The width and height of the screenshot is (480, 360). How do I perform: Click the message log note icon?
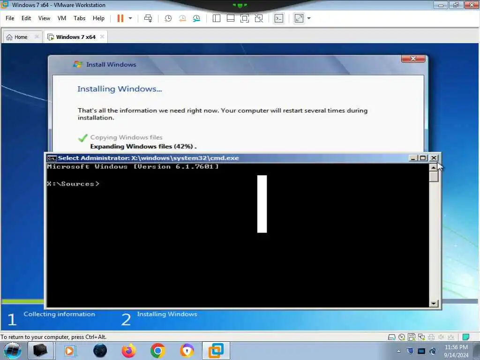coord(466,337)
